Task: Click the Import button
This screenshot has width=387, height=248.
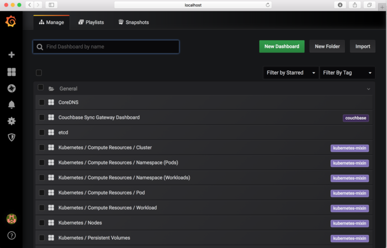Action: [x=362, y=46]
